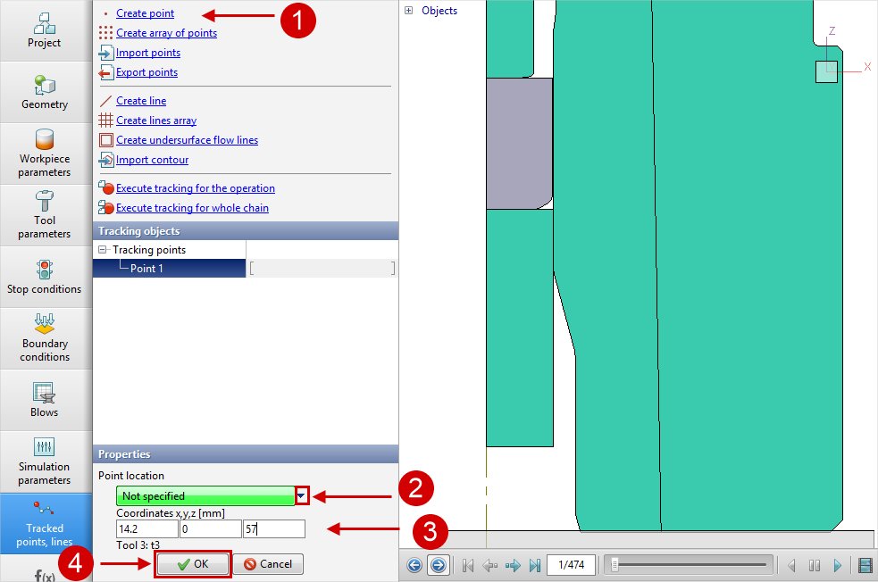Screen dimensions: 878x582
Task: Open Workpiece parameters panel
Action: click(45, 153)
